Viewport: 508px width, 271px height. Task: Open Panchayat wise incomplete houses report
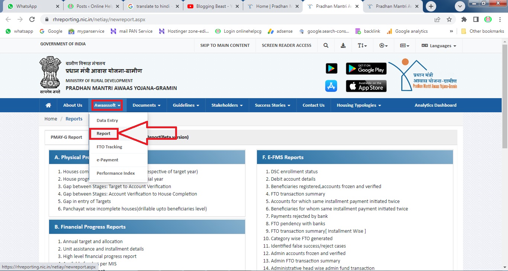coord(135,209)
